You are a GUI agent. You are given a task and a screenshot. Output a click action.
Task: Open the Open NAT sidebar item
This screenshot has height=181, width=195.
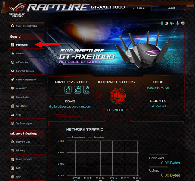26,89
